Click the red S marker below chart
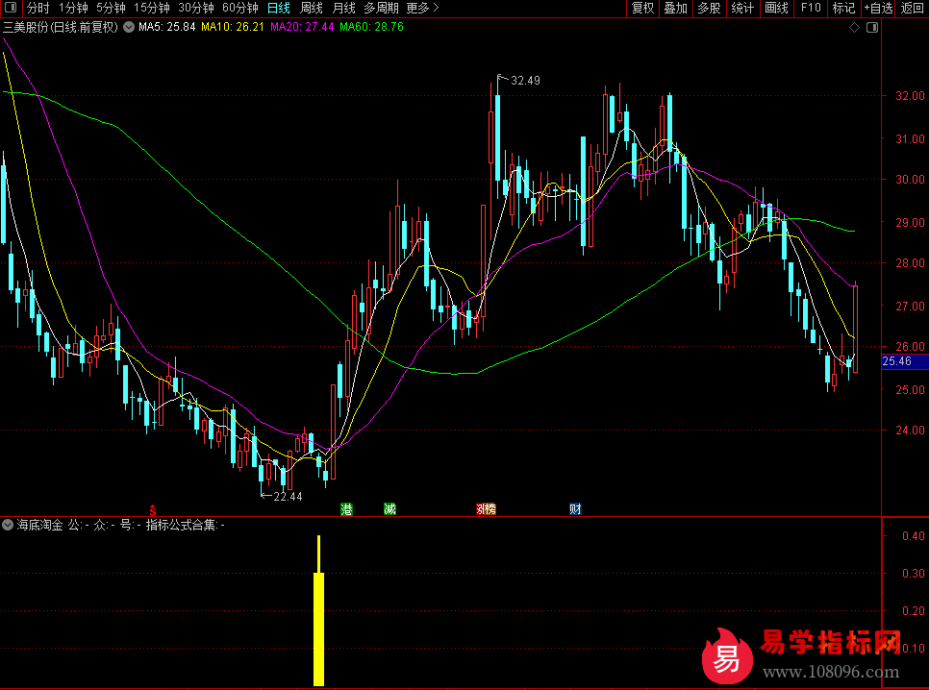This screenshot has width=929, height=690. pos(151,509)
